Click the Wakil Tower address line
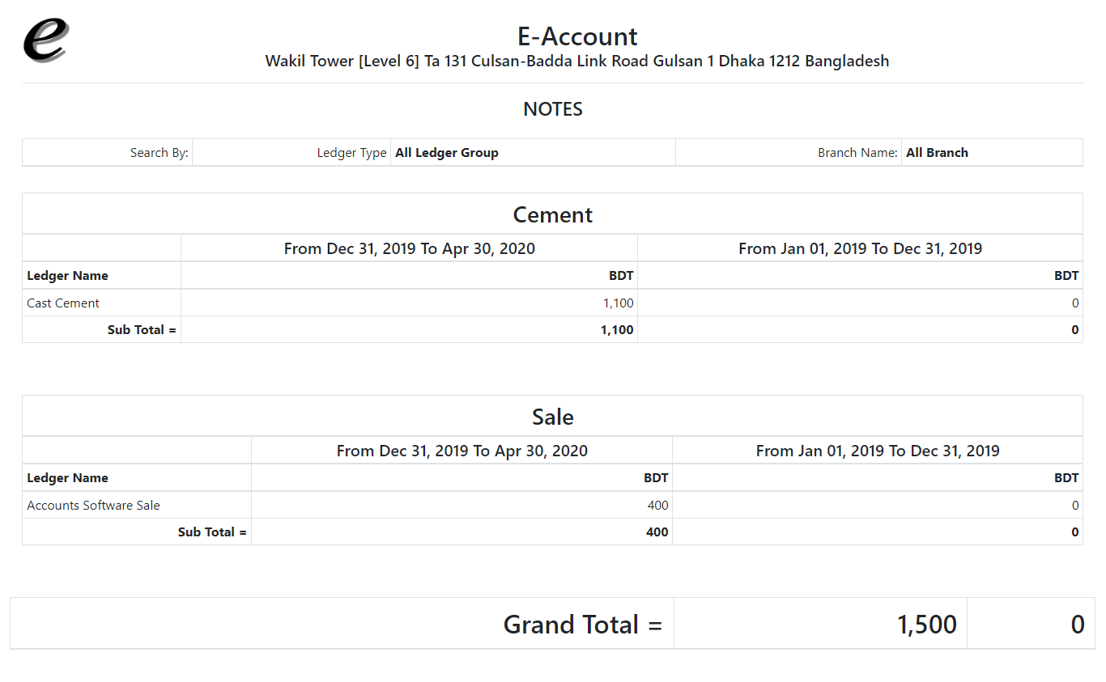Viewport: 1106px width, 682px height. tap(577, 61)
